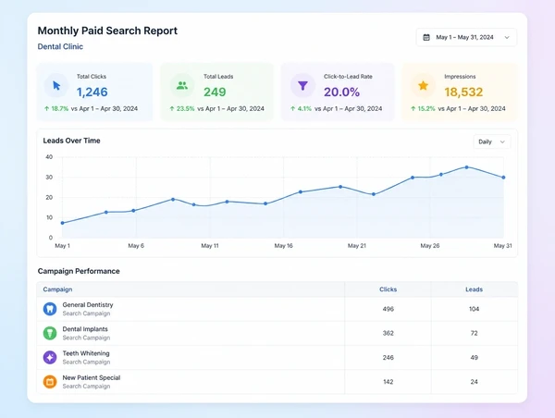
Task: Click the green up arrow beside 18.7%
Action: tap(47, 108)
